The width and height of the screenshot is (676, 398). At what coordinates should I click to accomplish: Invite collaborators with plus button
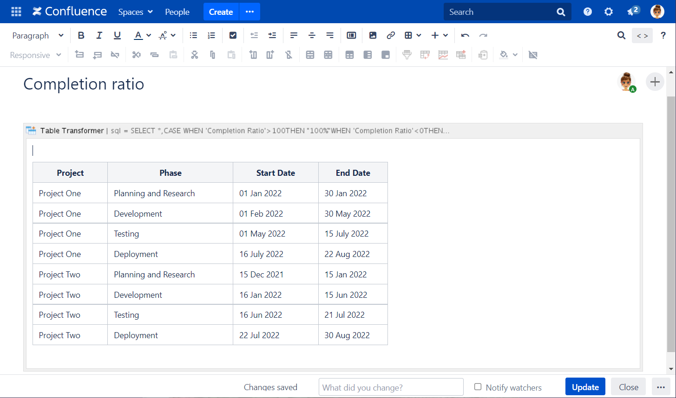[x=655, y=82]
